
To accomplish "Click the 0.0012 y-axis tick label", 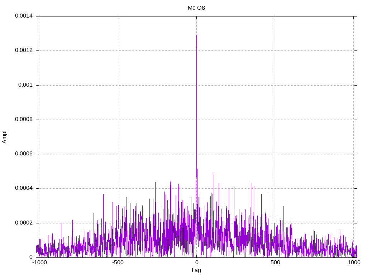I will pyautogui.click(x=24, y=50).
